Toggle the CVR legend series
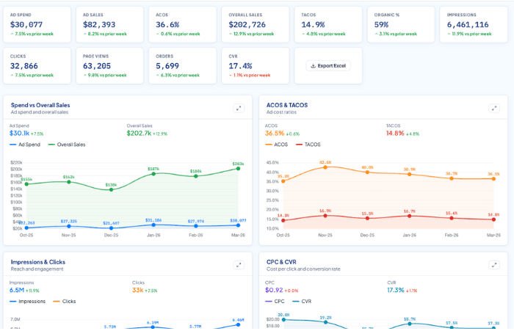This screenshot has height=331, width=514. [x=302, y=301]
